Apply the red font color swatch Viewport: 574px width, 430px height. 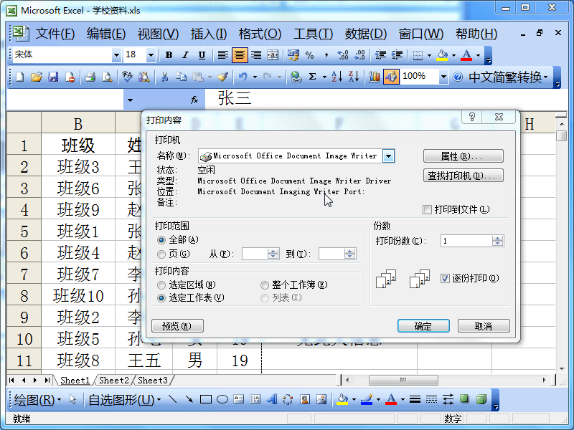point(466,55)
